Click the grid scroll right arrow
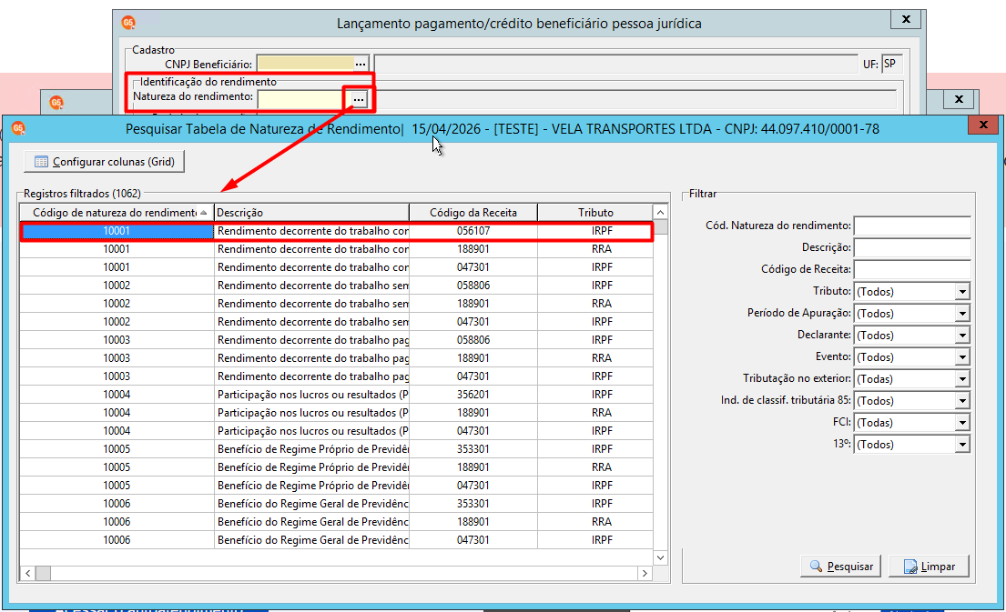The image size is (1006, 612). [645, 573]
